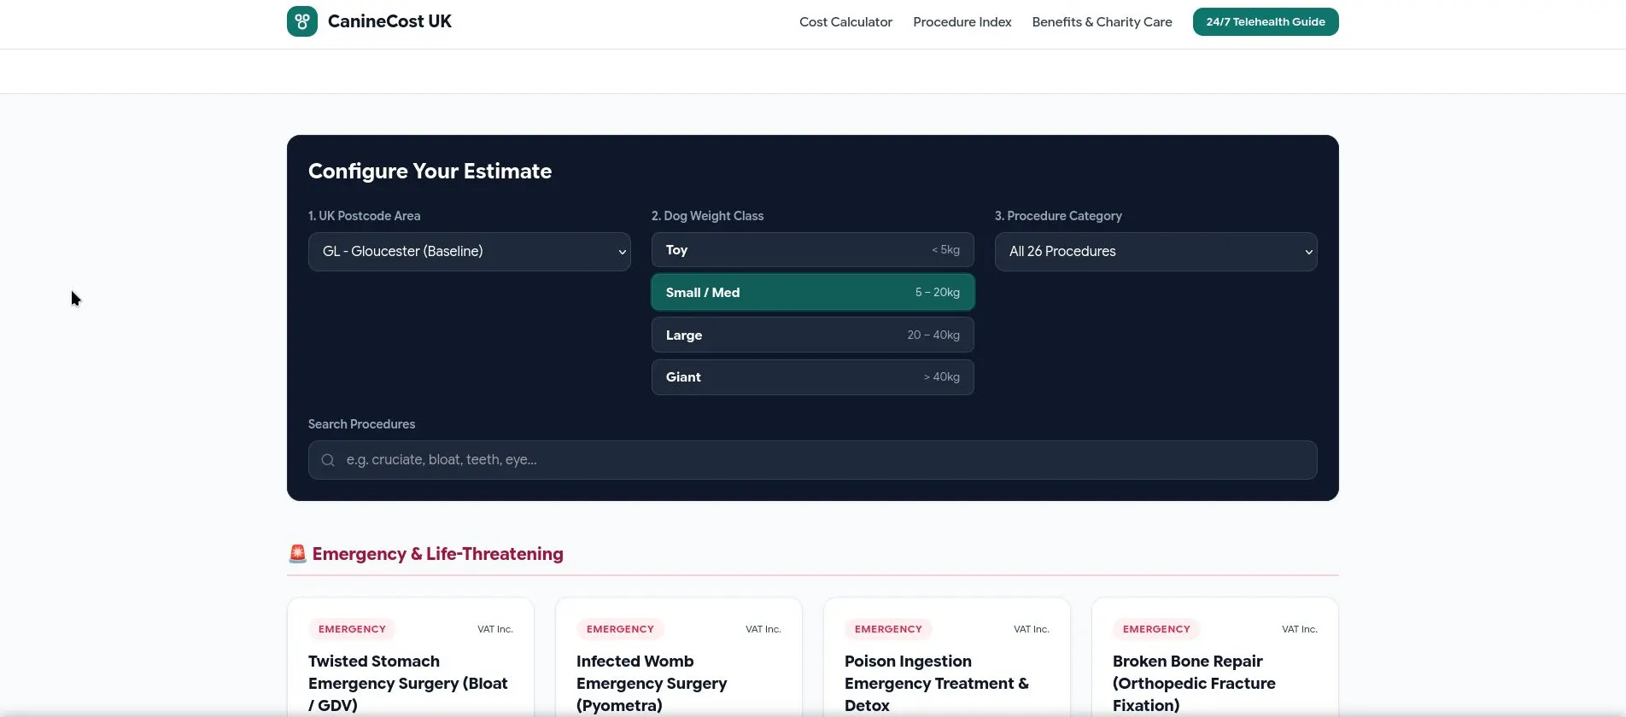
Task: Click the Configure Your Estimate heading
Action: pyautogui.click(x=430, y=172)
